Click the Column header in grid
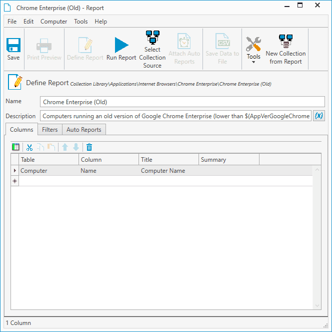 click(109, 159)
